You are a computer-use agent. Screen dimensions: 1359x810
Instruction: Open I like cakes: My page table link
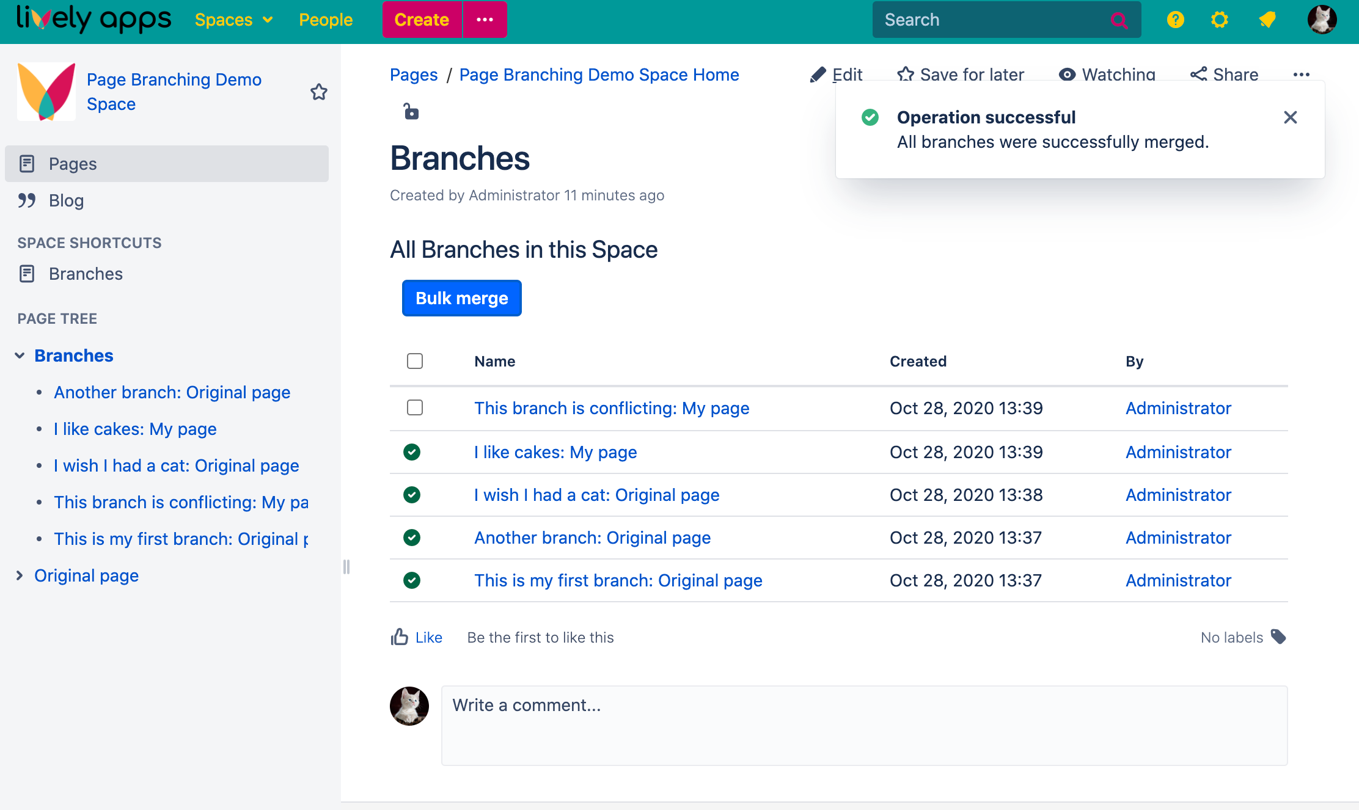[x=555, y=452]
